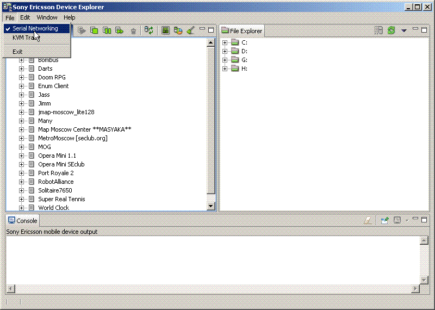Switch to the File Explorer tab

click(242, 31)
